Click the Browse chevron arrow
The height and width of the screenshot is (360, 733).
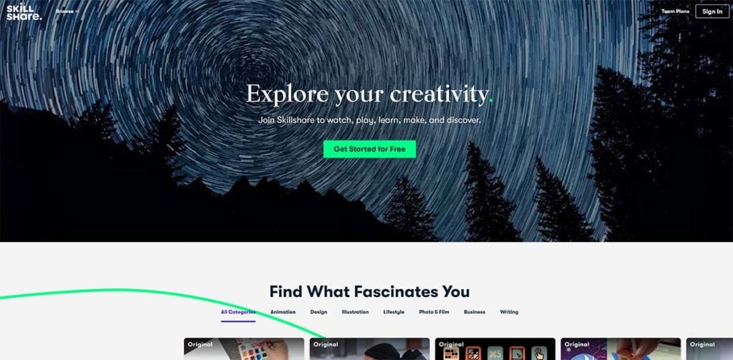pos(77,11)
